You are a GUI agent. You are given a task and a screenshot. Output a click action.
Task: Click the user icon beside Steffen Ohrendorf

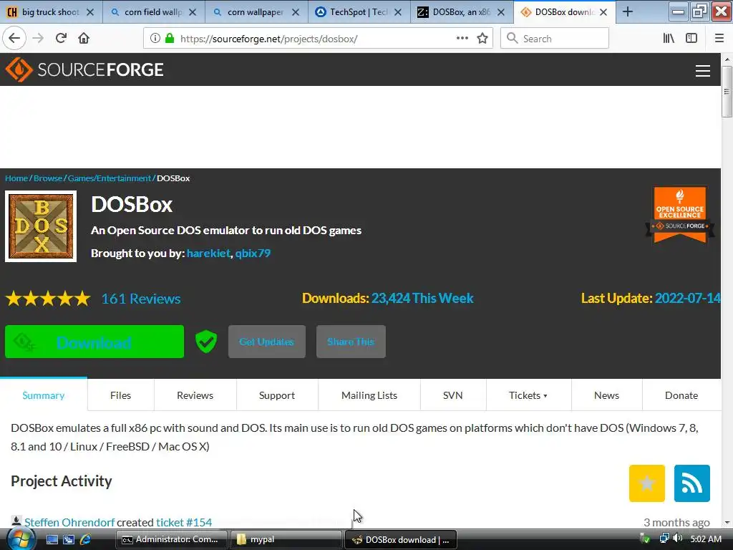click(x=16, y=521)
